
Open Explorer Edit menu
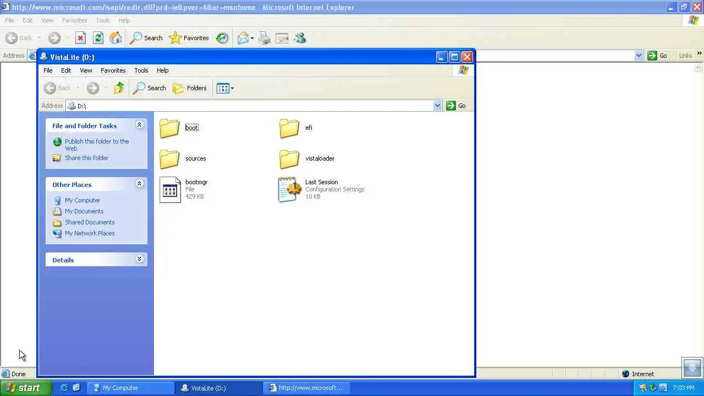pos(66,70)
